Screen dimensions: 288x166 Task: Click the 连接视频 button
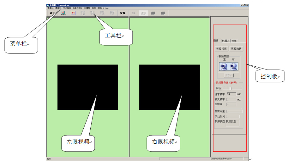click(x=221, y=49)
